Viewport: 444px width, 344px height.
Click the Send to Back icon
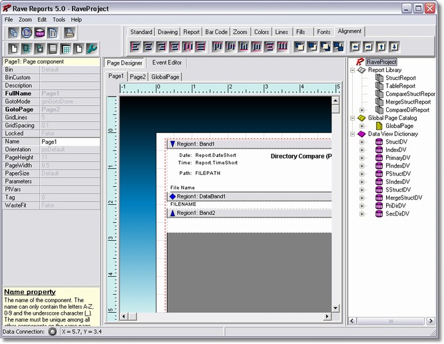click(x=312, y=47)
